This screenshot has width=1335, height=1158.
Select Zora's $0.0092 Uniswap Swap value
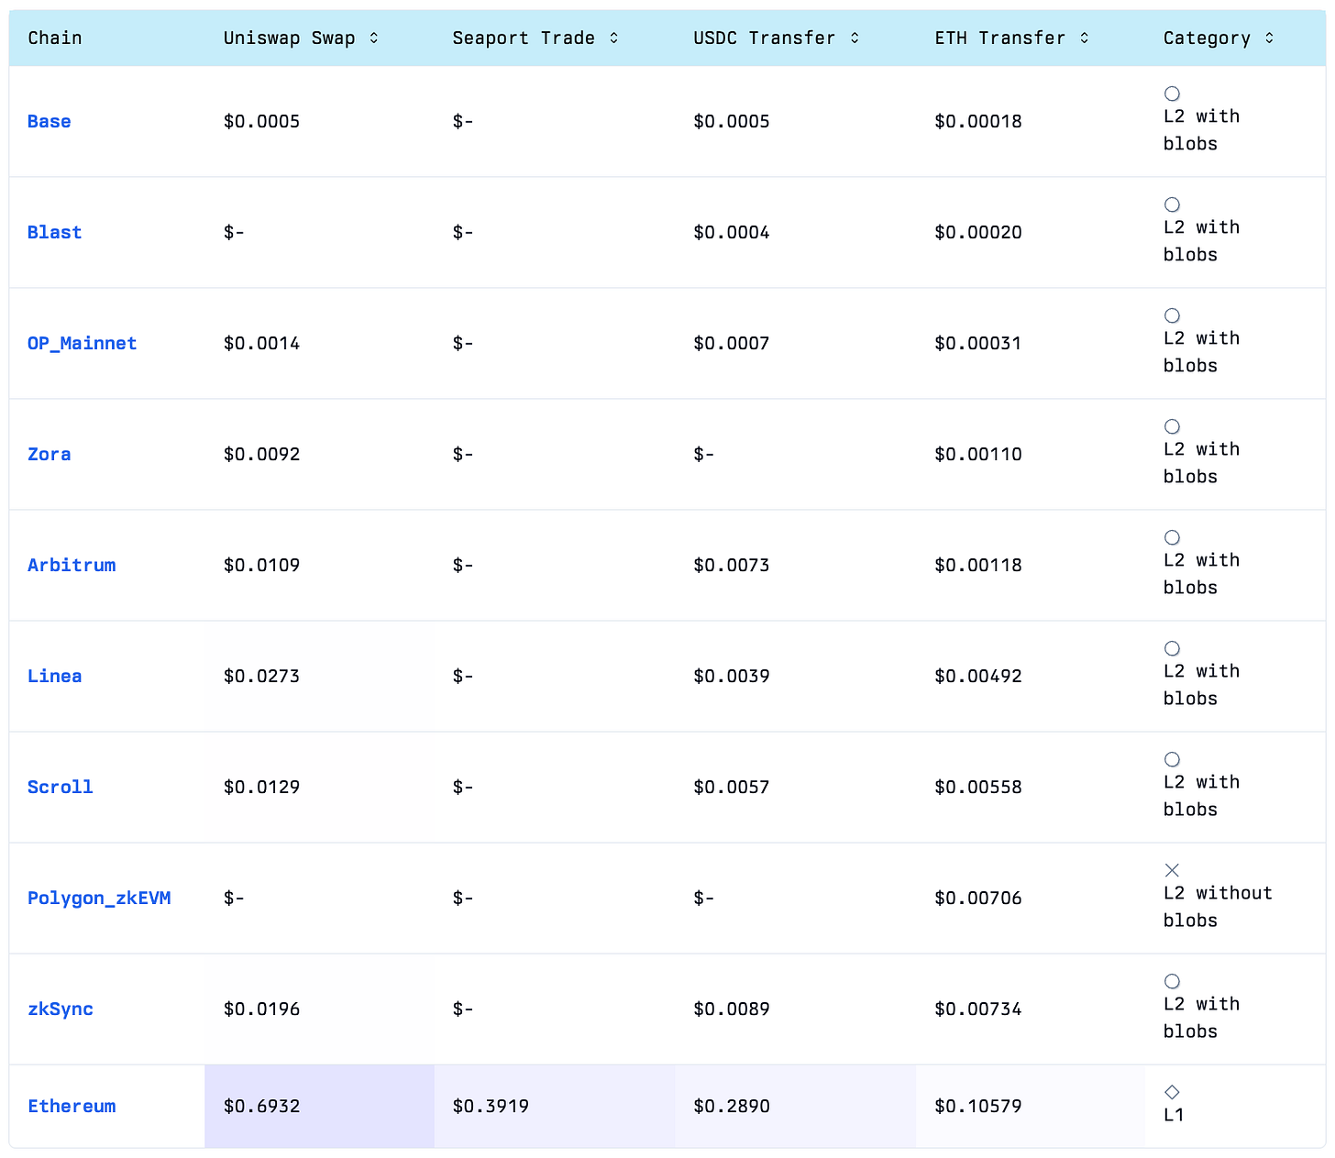click(x=262, y=454)
